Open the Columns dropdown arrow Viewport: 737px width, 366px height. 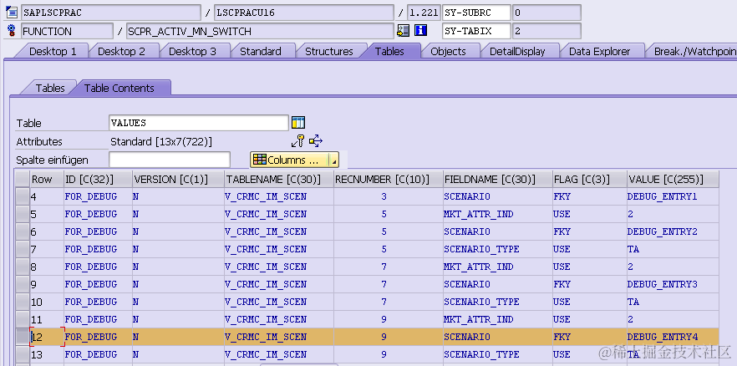[333, 160]
